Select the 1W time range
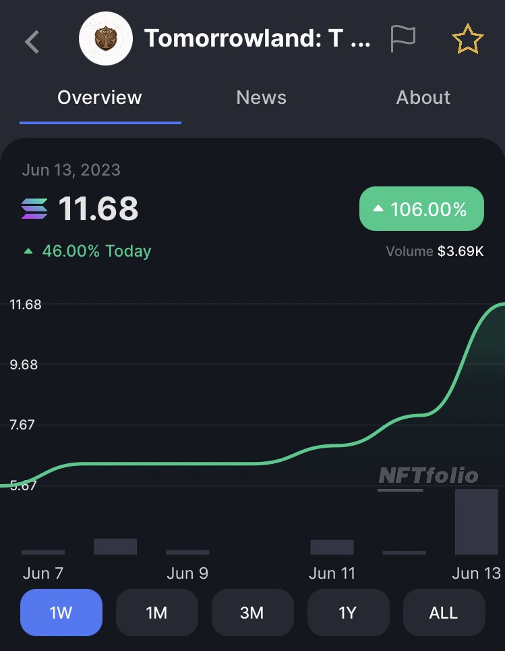 (x=61, y=613)
